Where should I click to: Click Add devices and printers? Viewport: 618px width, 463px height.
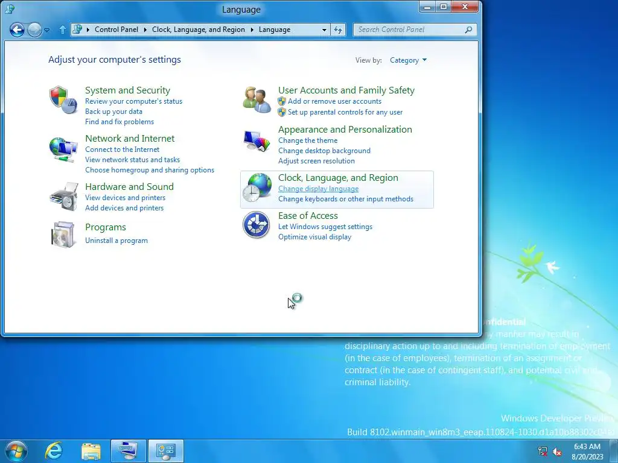(x=124, y=208)
